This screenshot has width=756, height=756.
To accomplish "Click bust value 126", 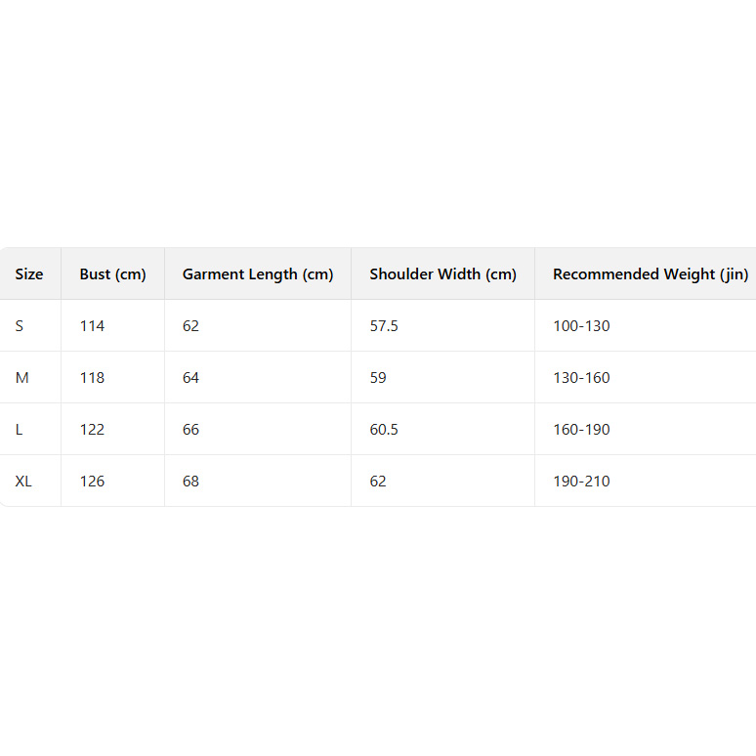I will (92, 482).
